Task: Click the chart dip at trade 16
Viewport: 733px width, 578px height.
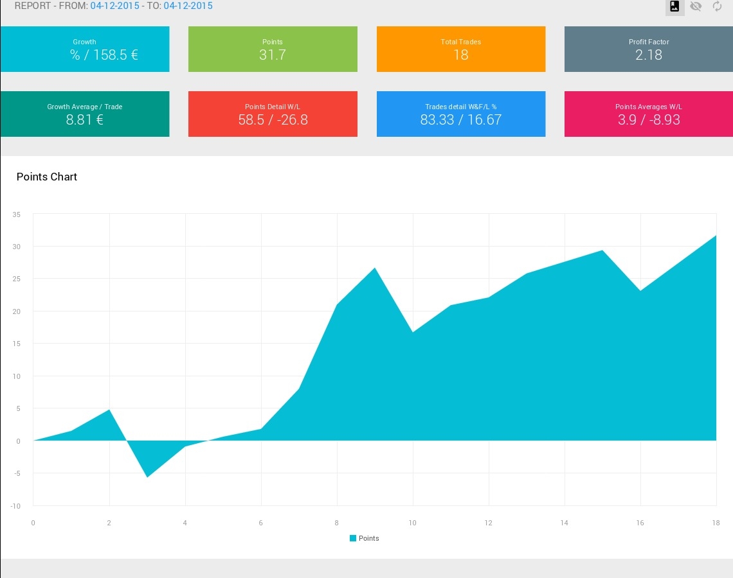Action: pos(640,290)
